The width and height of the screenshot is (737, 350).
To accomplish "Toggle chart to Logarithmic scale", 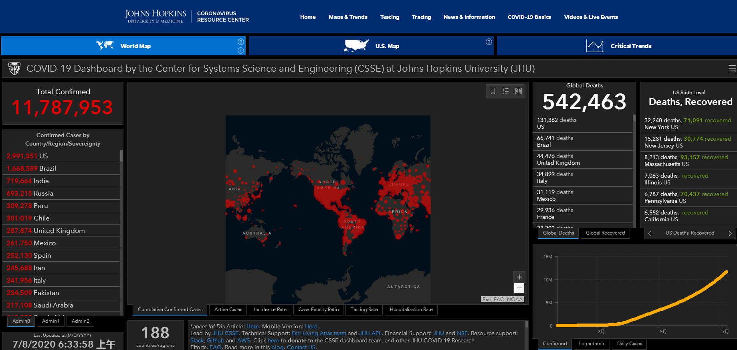I will pos(592,344).
